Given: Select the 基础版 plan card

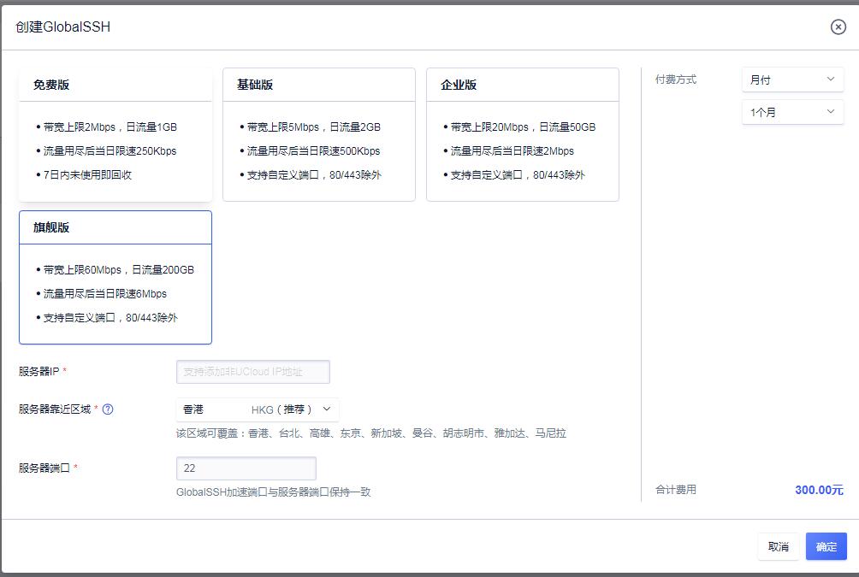Looking at the screenshot, I should point(319,135).
